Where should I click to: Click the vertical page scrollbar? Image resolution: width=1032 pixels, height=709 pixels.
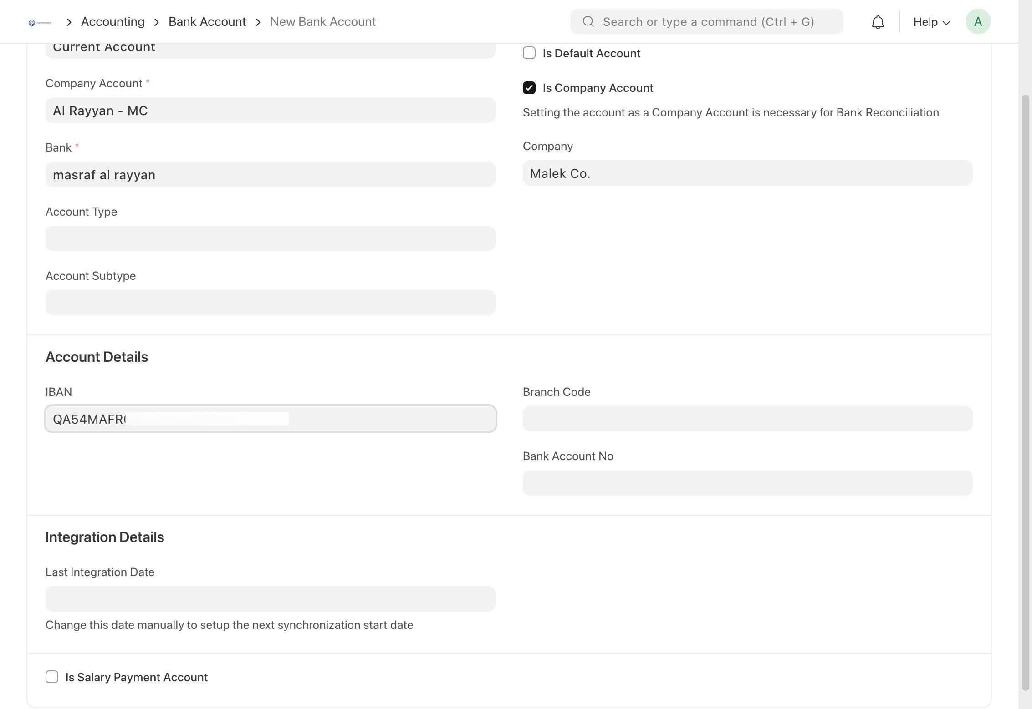pyautogui.click(x=1025, y=392)
